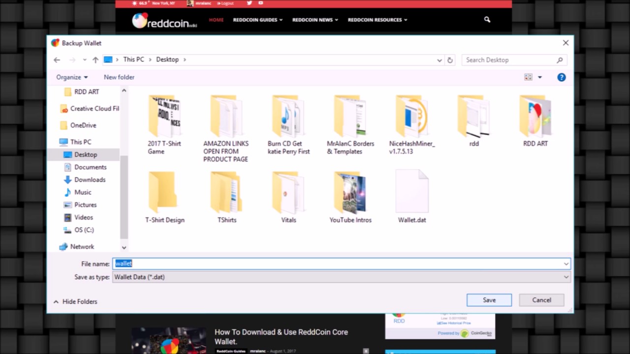This screenshot has width=630, height=354.
Task: Select OS (C:) drive in navigation pane
Action: coord(78,230)
